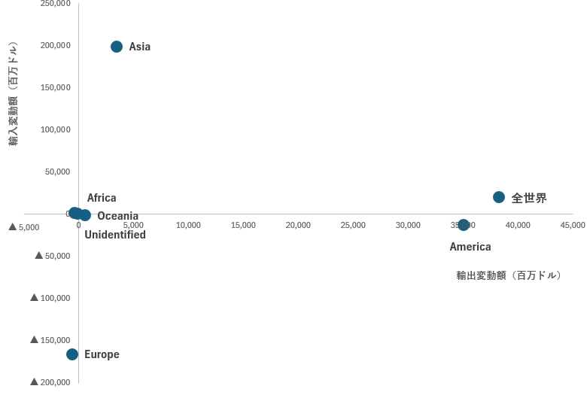Image resolution: width=587 pixels, height=395 pixels.
Task: Click the 100,000 vertical axis tick label
Action: (56, 129)
